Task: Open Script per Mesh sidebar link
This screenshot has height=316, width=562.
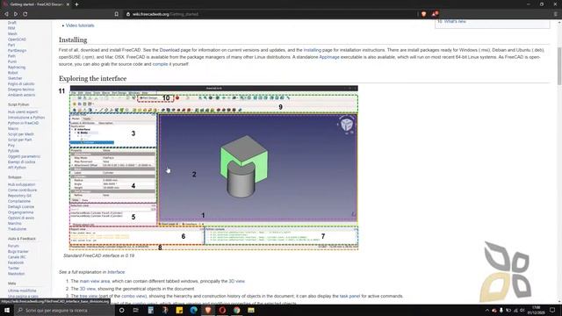Action: [x=21, y=134]
